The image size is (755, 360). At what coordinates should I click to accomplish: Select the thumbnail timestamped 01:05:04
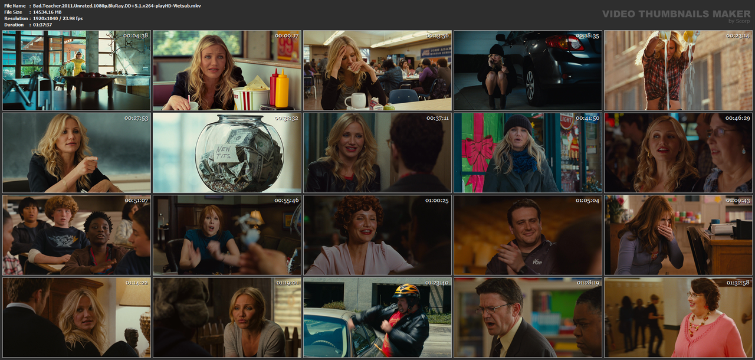pos(528,235)
